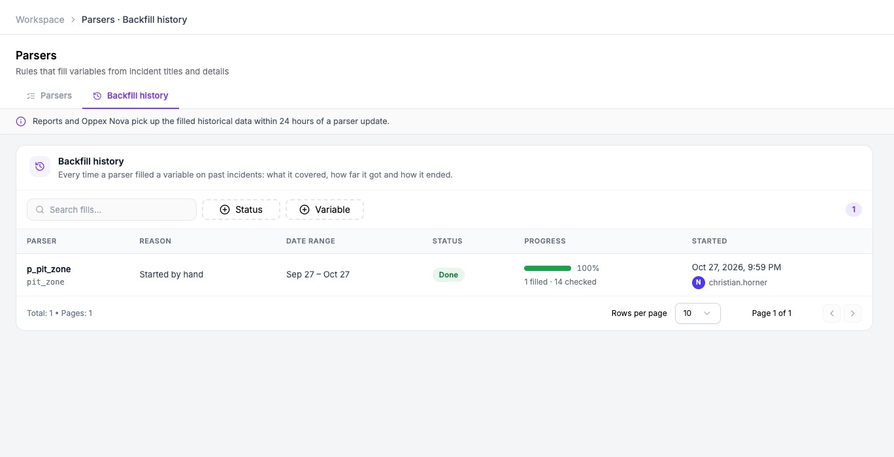Click the Parsers page heading
Viewport: 894px width, 457px height.
(x=36, y=55)
